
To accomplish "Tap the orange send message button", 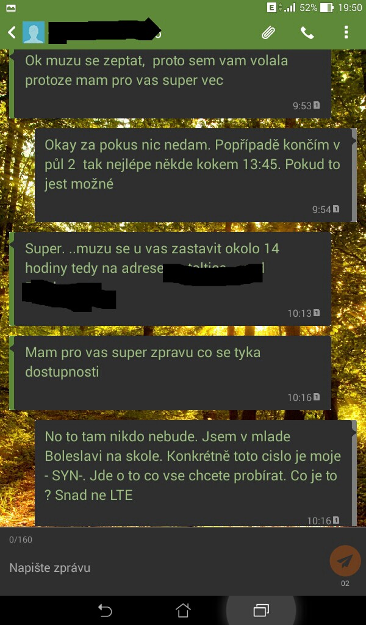I will tap(345, 561).
